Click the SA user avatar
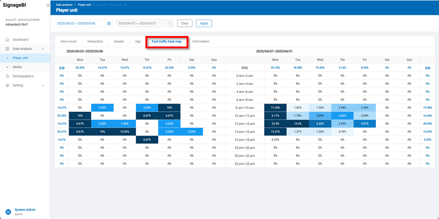This screenshot has height=219, width=439. pos(8,212)
